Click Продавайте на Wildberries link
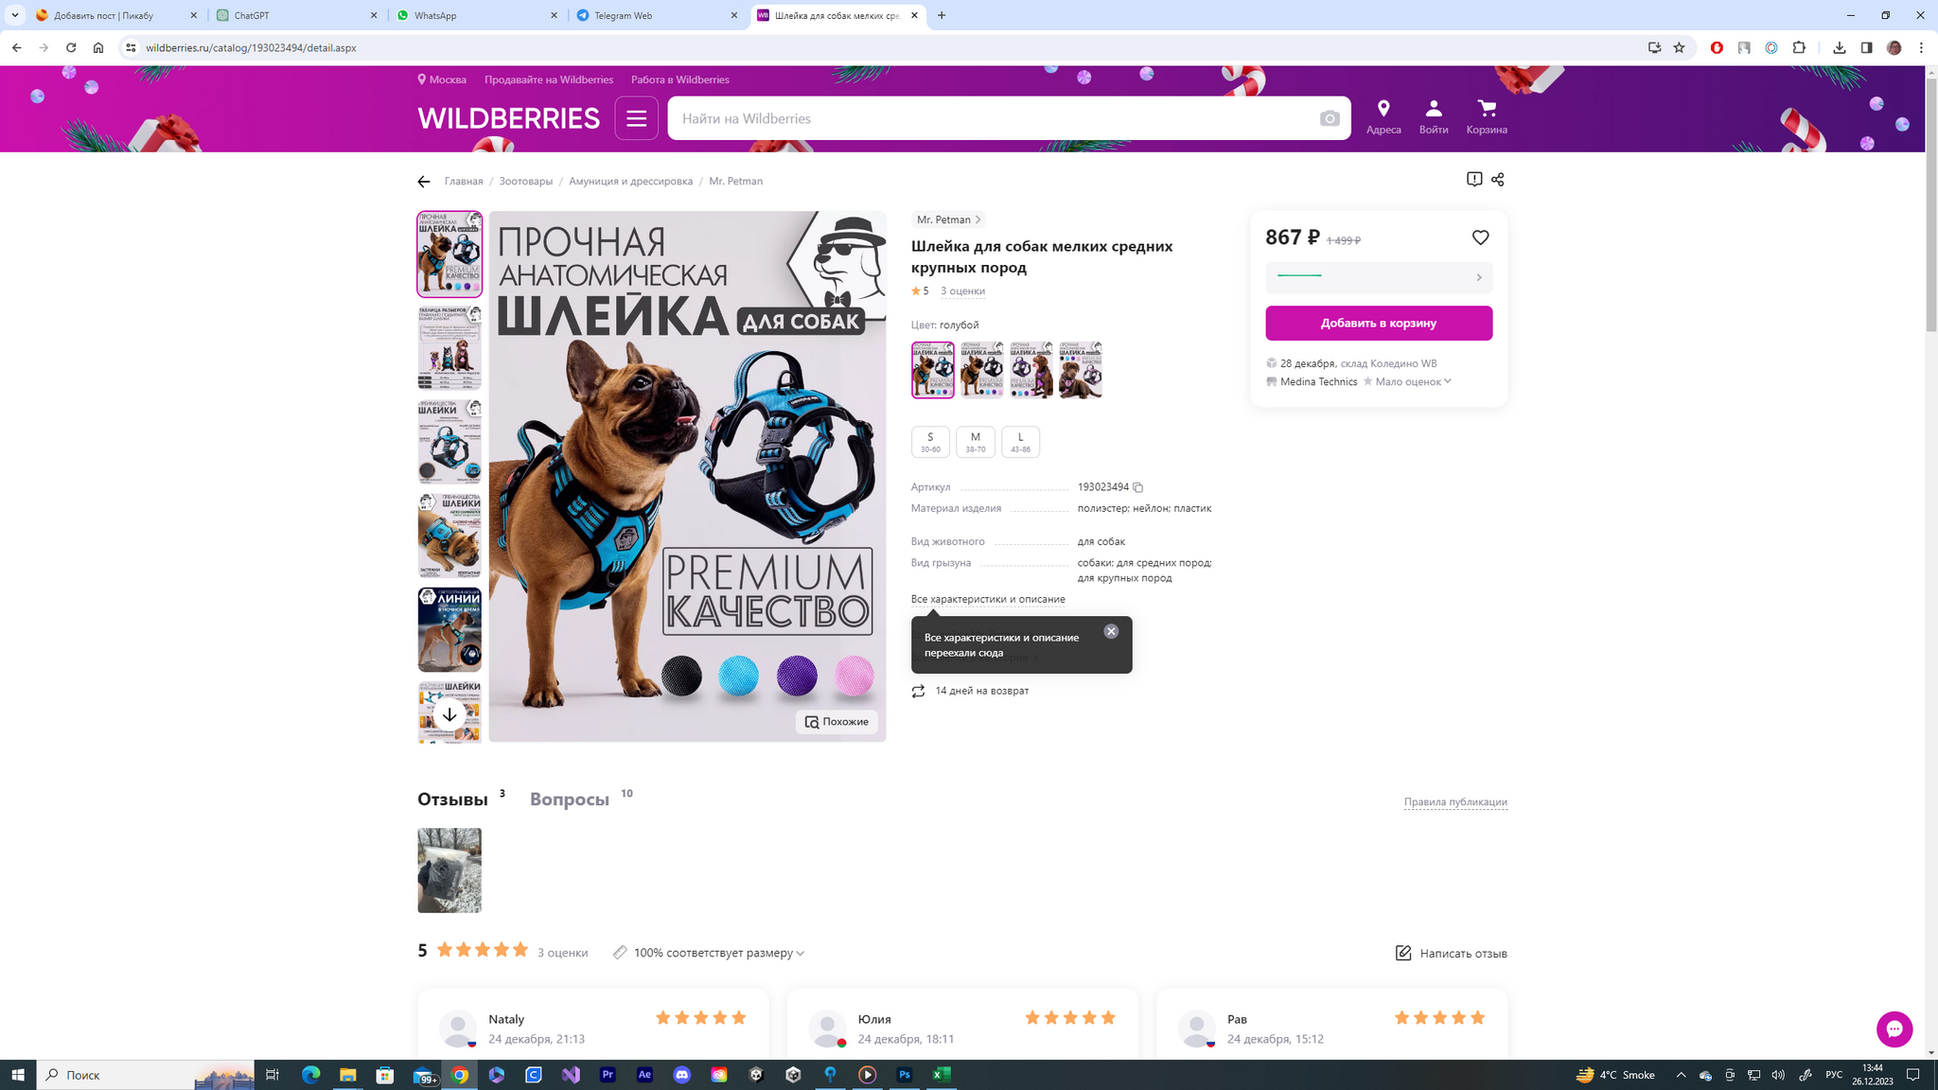This screenshot has width=1938, height=1090. pyautogui.click(x=549, y=79)
